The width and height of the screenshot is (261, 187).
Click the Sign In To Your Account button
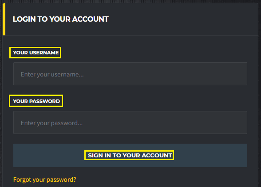(130, 155)
